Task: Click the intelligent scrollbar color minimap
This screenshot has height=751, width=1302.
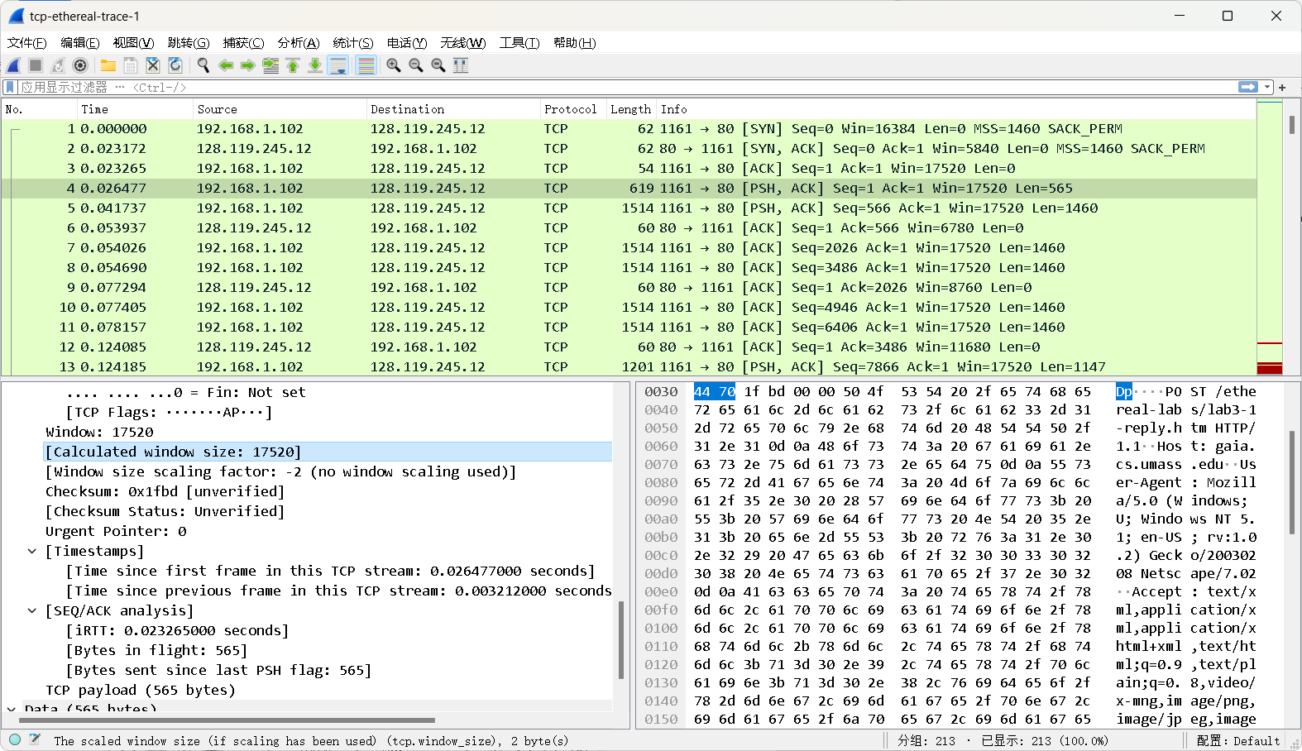Action: click(1269, 238)
